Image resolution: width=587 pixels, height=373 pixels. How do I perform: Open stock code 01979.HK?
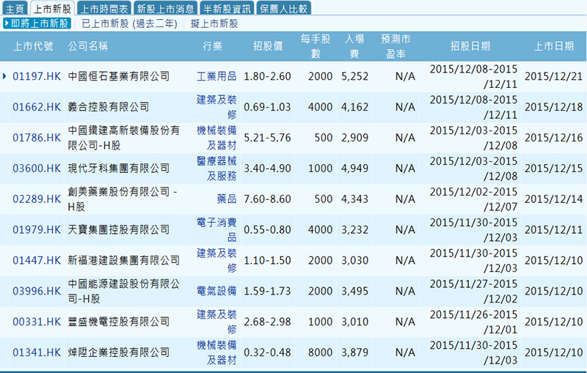tap(37, 230)
